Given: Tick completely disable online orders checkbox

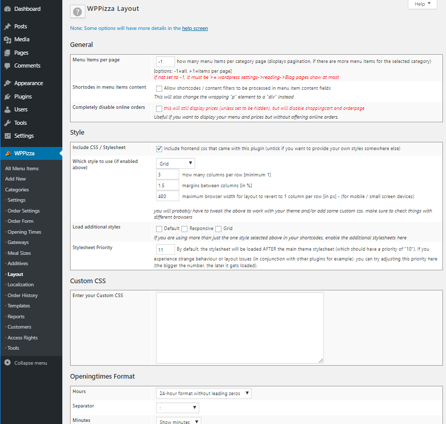Looking at the screenshot, I should (x=159, y=109).
